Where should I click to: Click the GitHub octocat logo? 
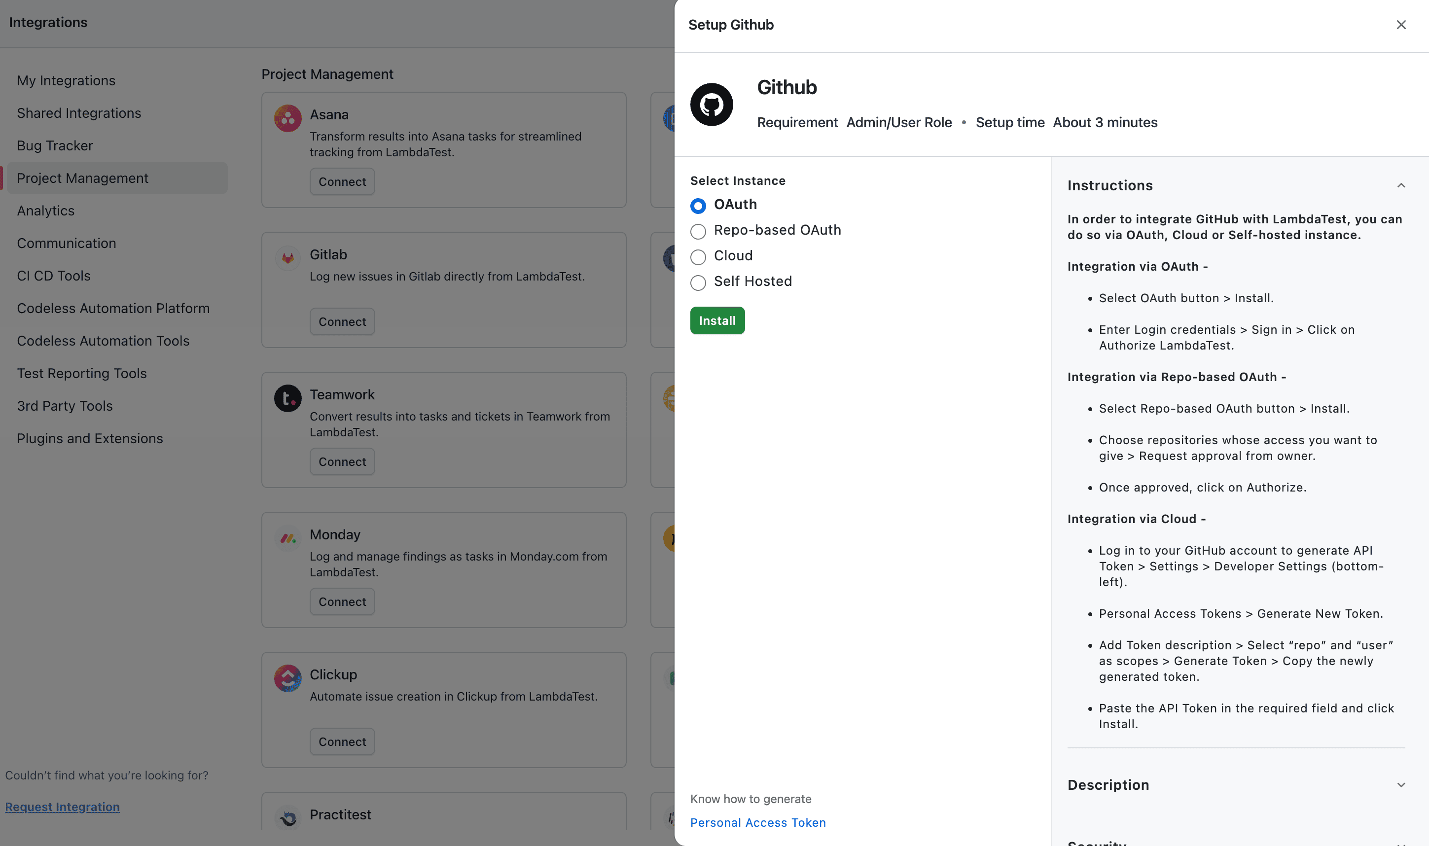[x=712, y=105]
